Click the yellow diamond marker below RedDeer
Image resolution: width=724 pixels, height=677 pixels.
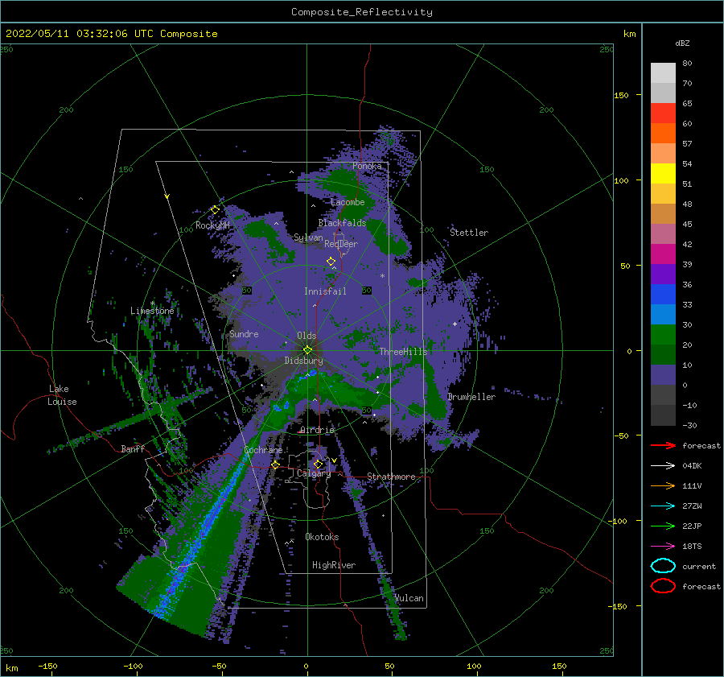coord(331,261)
